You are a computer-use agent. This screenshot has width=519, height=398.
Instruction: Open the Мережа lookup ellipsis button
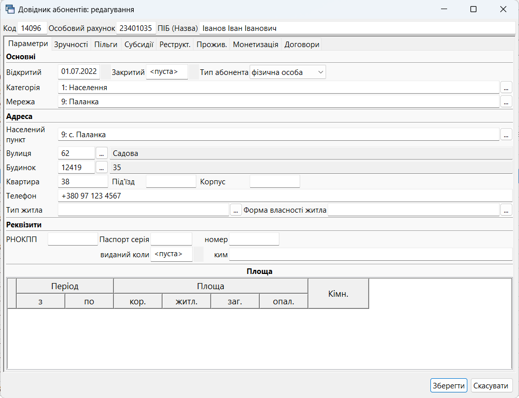point(506,102)
